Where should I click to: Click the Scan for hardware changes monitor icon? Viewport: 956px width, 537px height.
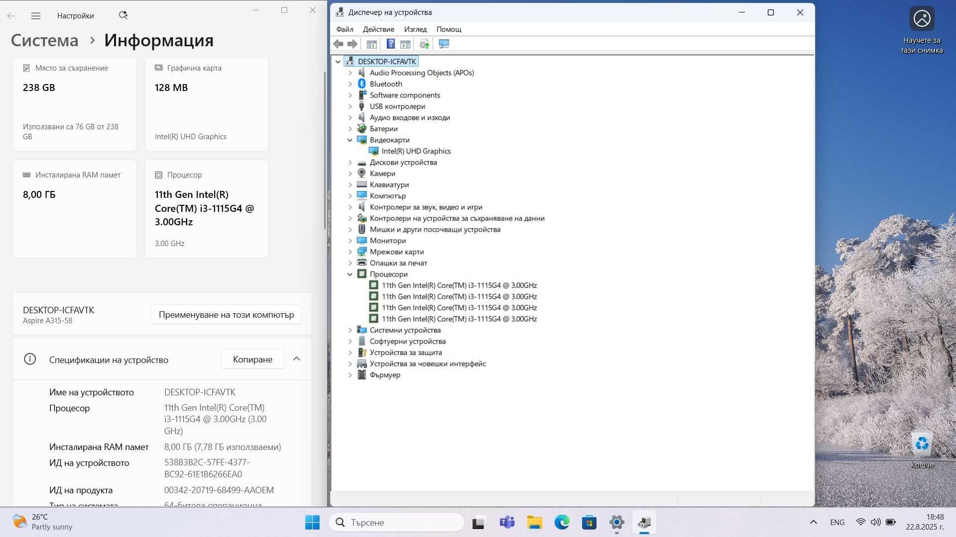click(444, 44)
